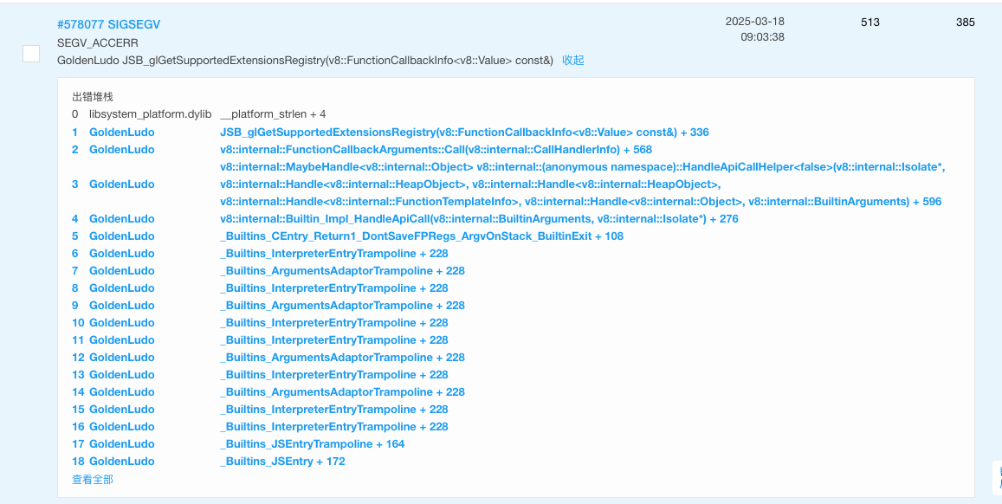Open frame 18 _Builtins_JSEntry + 172
1002x504 pixels.
click(282, 461)
